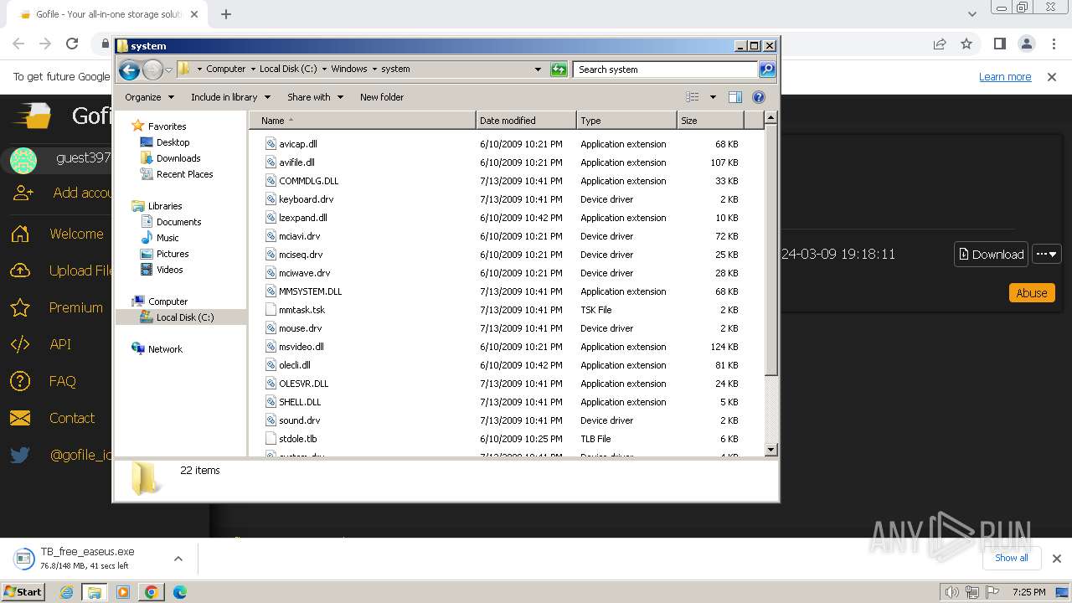Select the SHELL.DLL file
This screenshot has width=1072, height=603.
pyautogui.click(x=300, y=402)
